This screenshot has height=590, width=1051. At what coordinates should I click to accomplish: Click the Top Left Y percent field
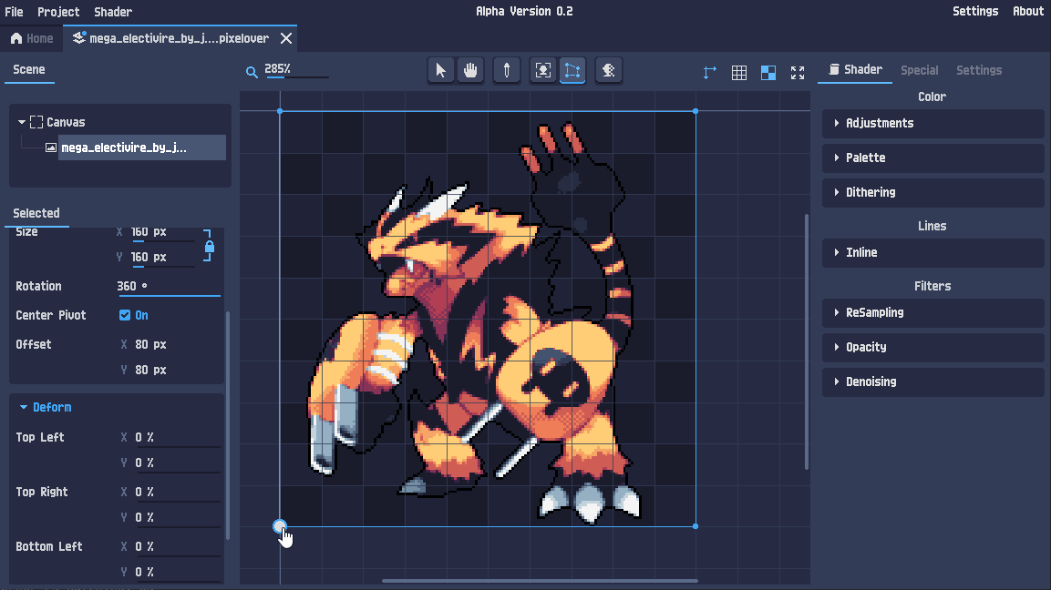[x=177, y=463]
